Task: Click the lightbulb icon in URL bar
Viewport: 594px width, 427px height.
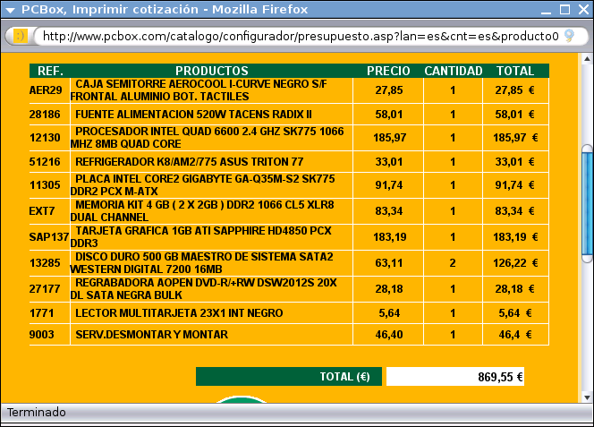Action: click(569, 36)
